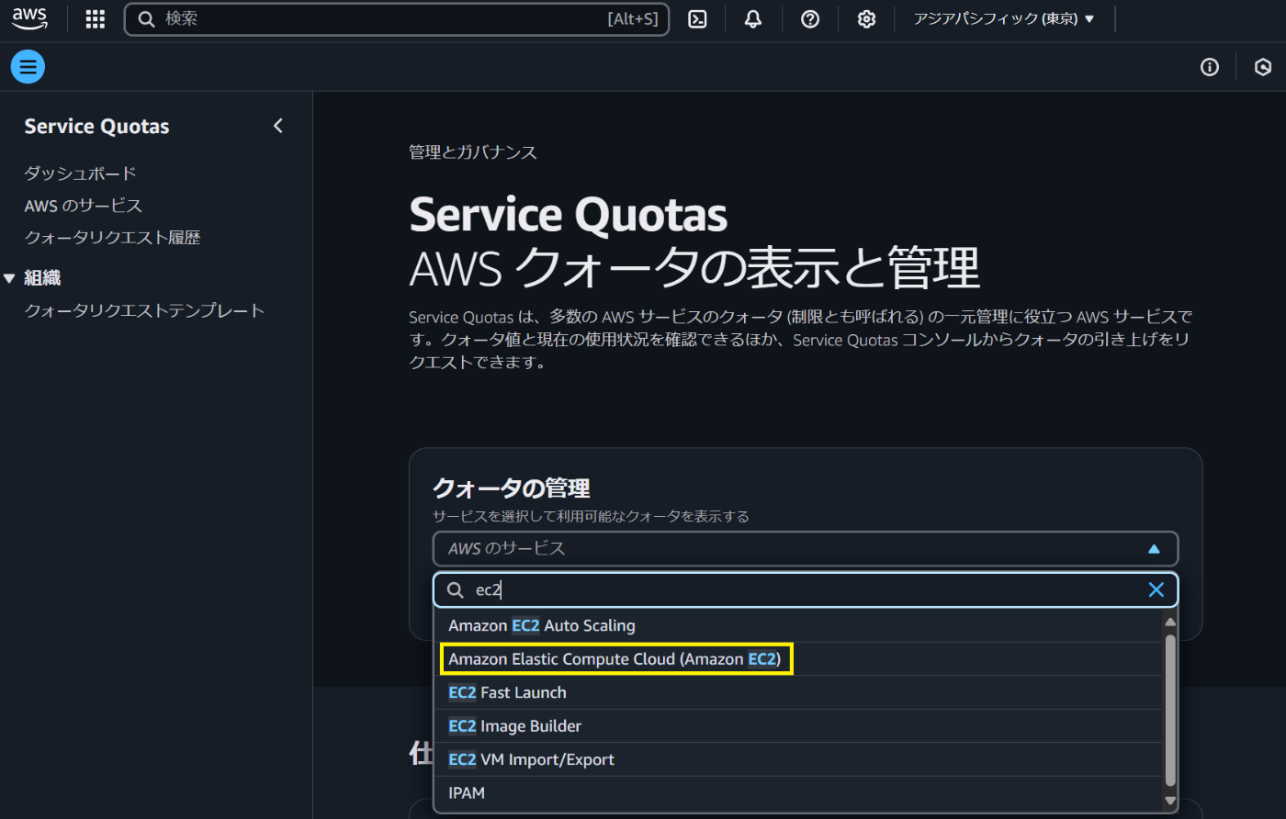Open the help question mark icon

click(x=810, y=19)
